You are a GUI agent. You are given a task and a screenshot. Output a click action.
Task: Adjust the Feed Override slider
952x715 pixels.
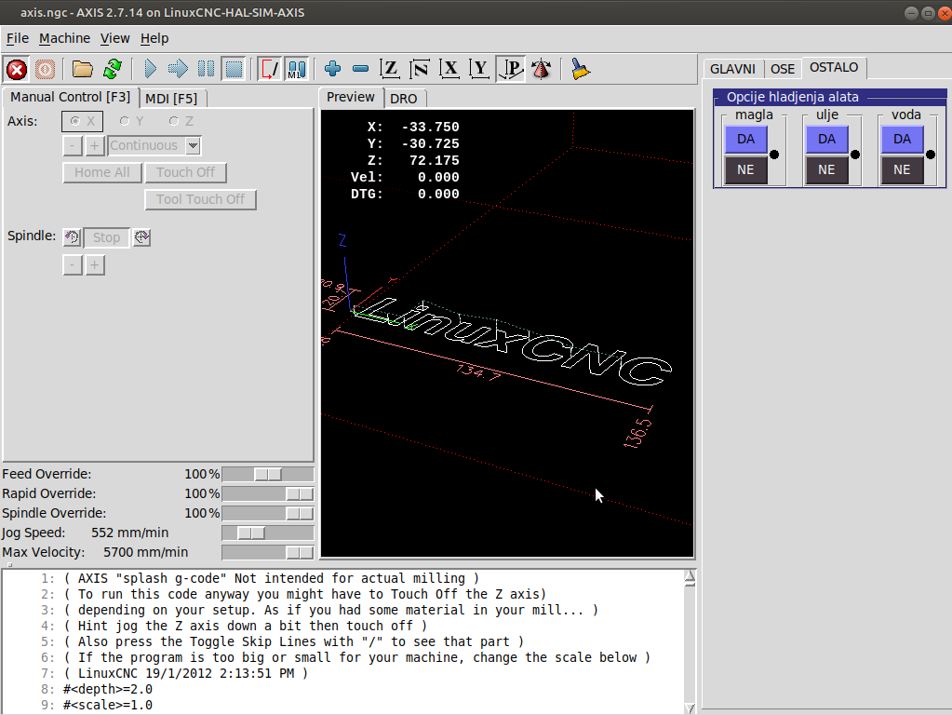pos(268,475)
